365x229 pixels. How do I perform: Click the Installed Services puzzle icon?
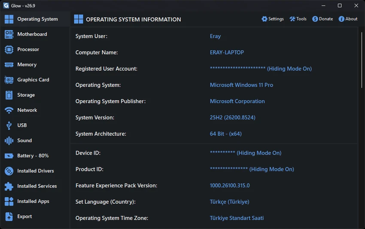(x=9, y=186)
